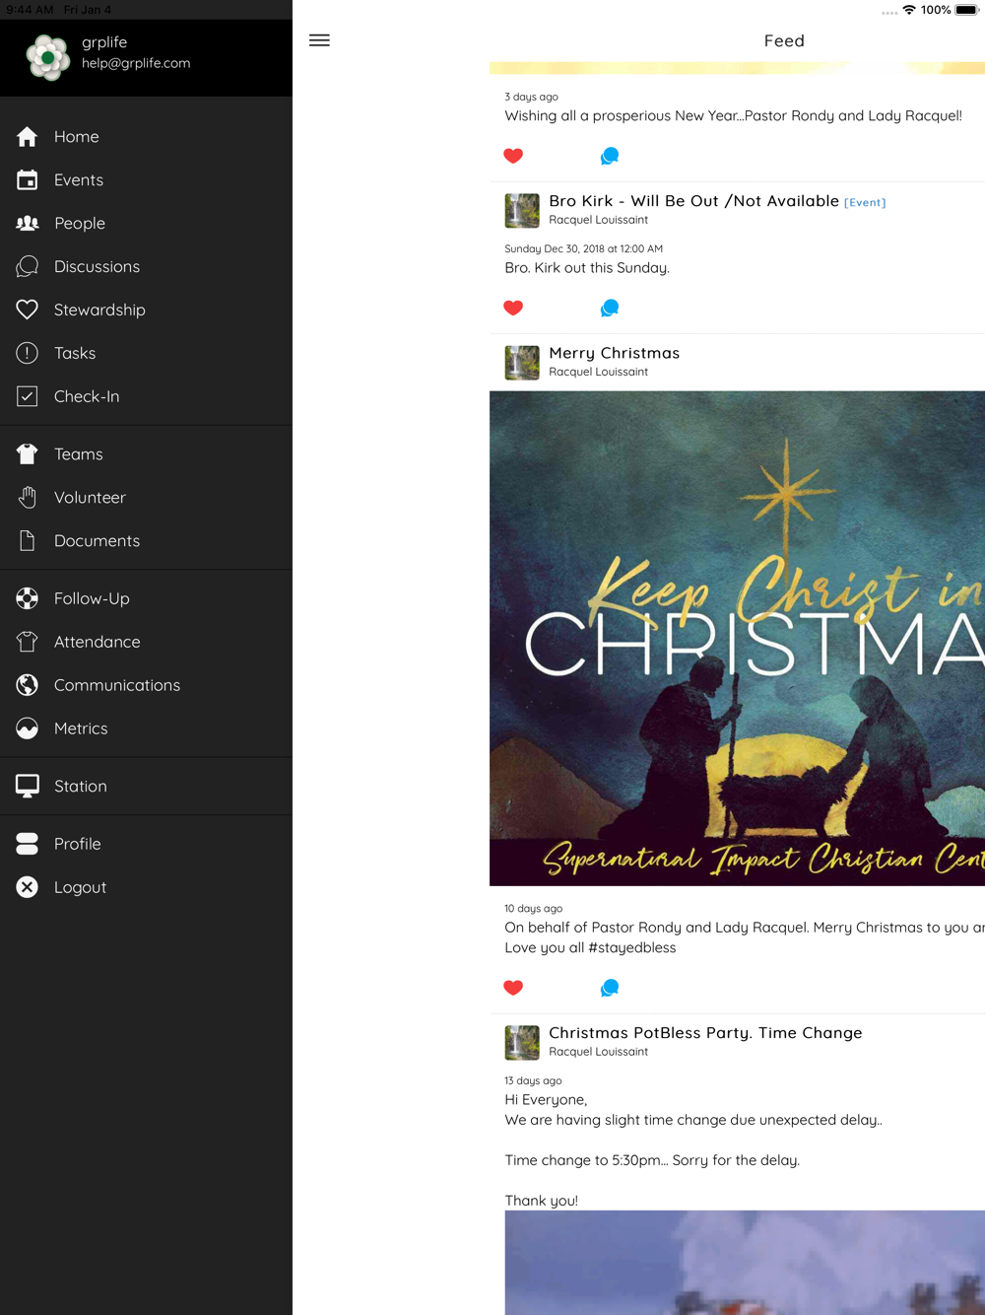985x1315 pixels.
Task: Open the hamburger menu icon
Action: coord(319,40)
